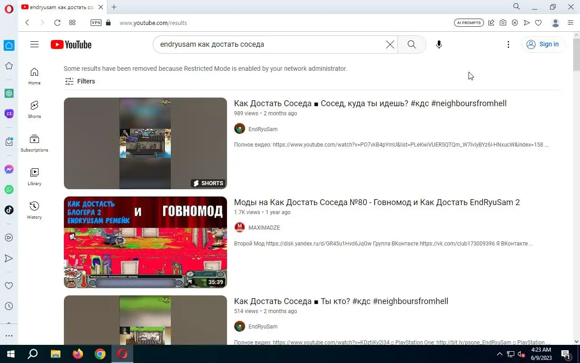Image resolution: width=580 pixels, height=363 pixels.
Task: Open My Flow arrow in toolbar
Action: (x=527, y=23)
